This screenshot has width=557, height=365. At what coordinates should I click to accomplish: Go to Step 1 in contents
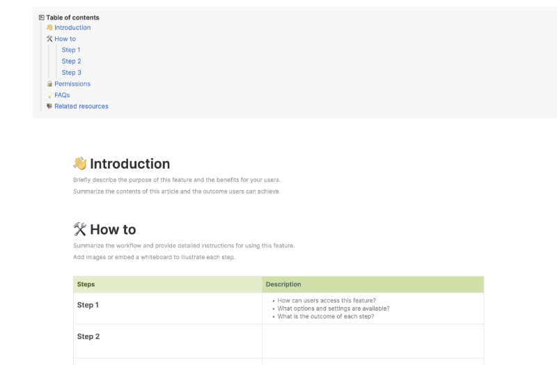click(x=71, y=50)
